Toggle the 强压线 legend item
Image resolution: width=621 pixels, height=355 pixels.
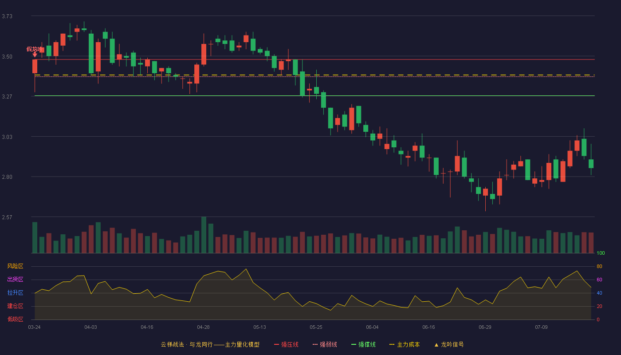pos(286,344)
